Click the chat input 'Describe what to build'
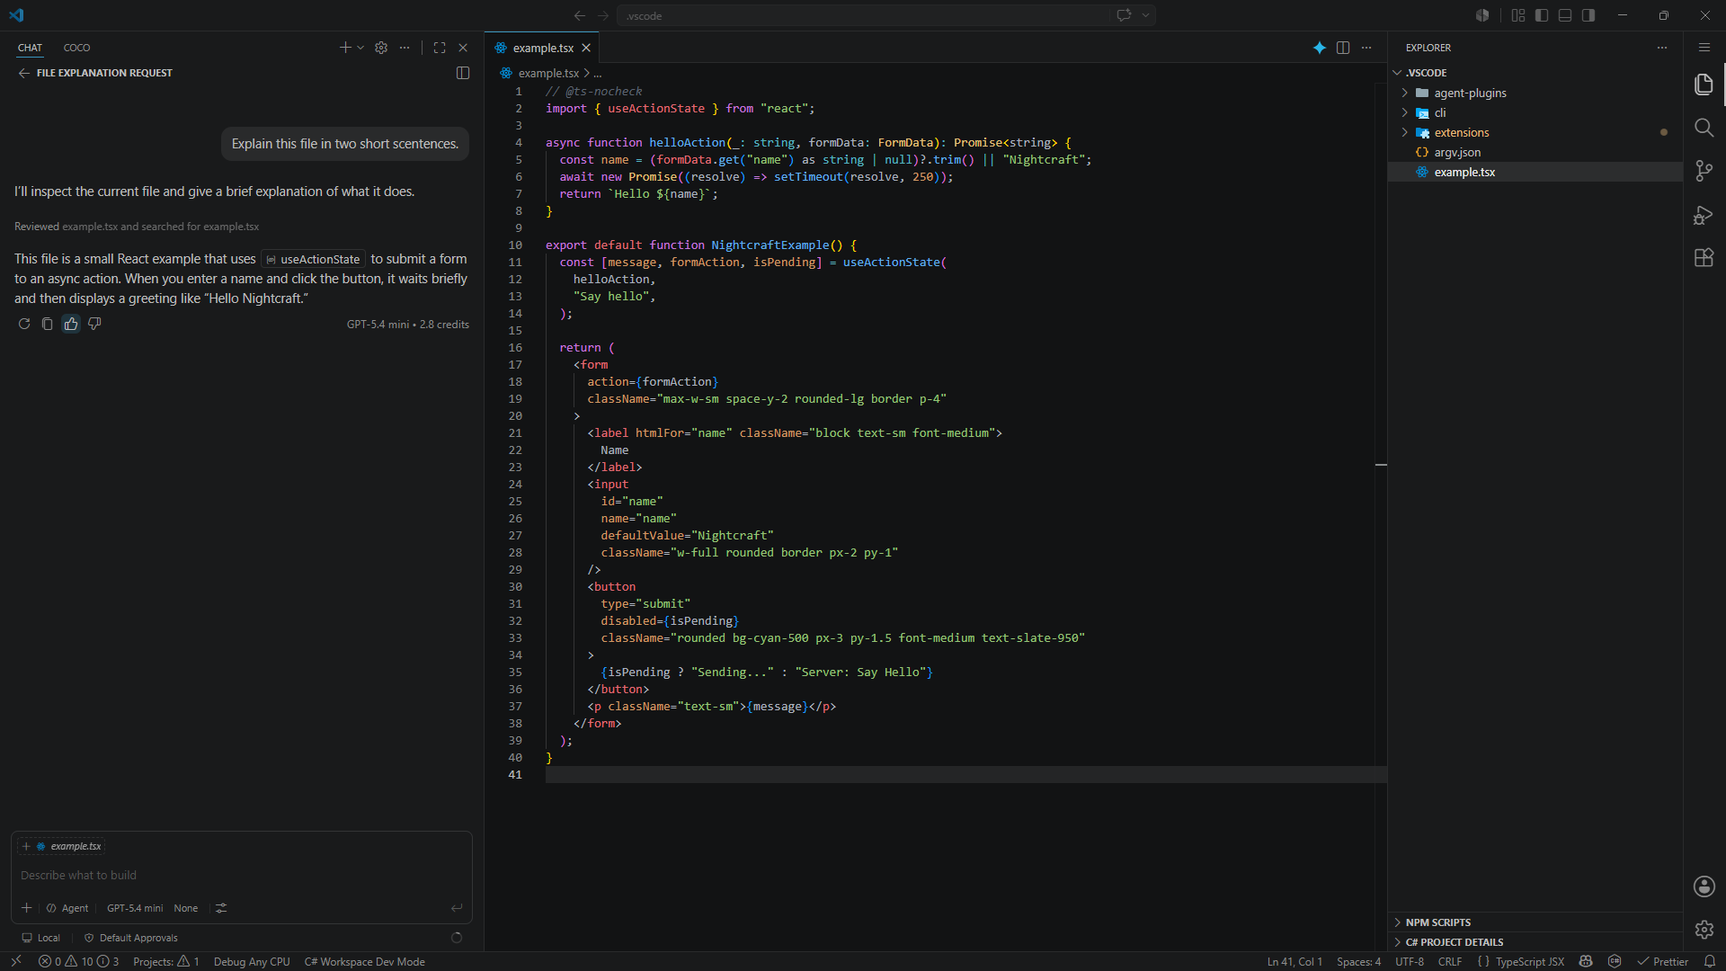 241,875
